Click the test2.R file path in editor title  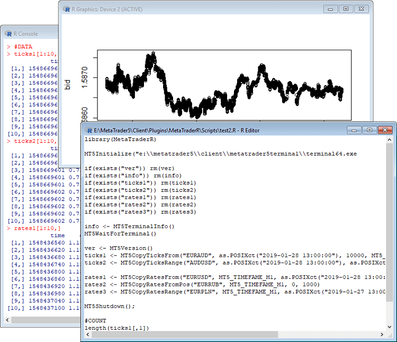[x=165, y=130]
